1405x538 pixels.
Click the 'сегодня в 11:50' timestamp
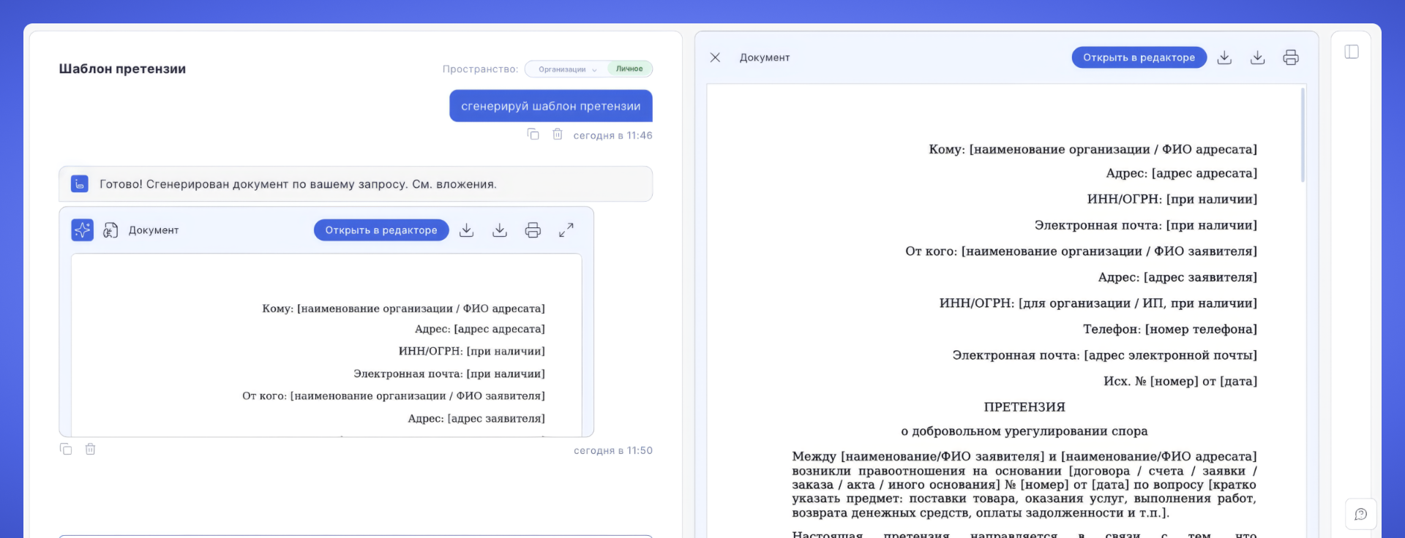pyautogui.click(x=613, y=450)
